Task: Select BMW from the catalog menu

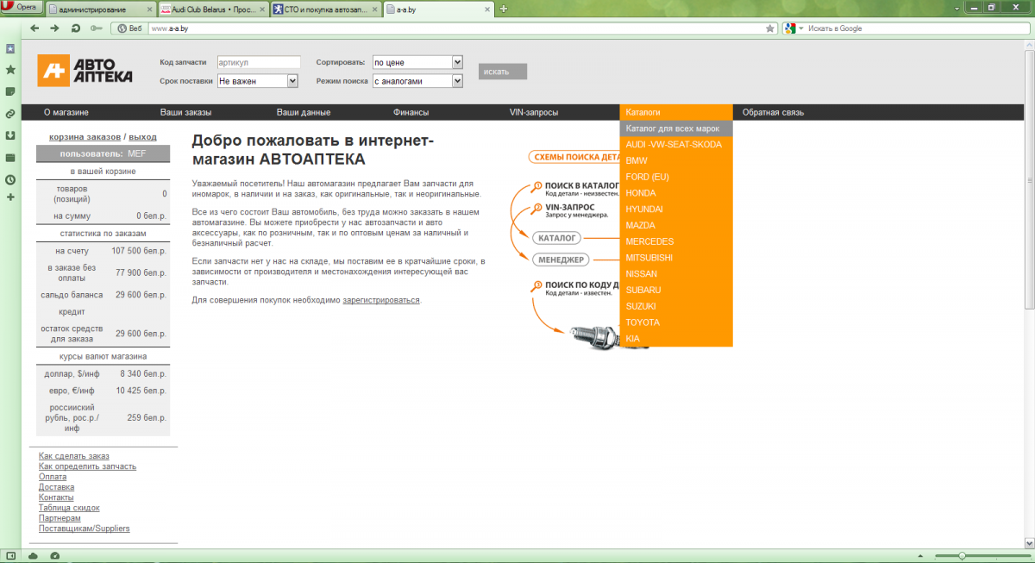Action: [637, 160]
